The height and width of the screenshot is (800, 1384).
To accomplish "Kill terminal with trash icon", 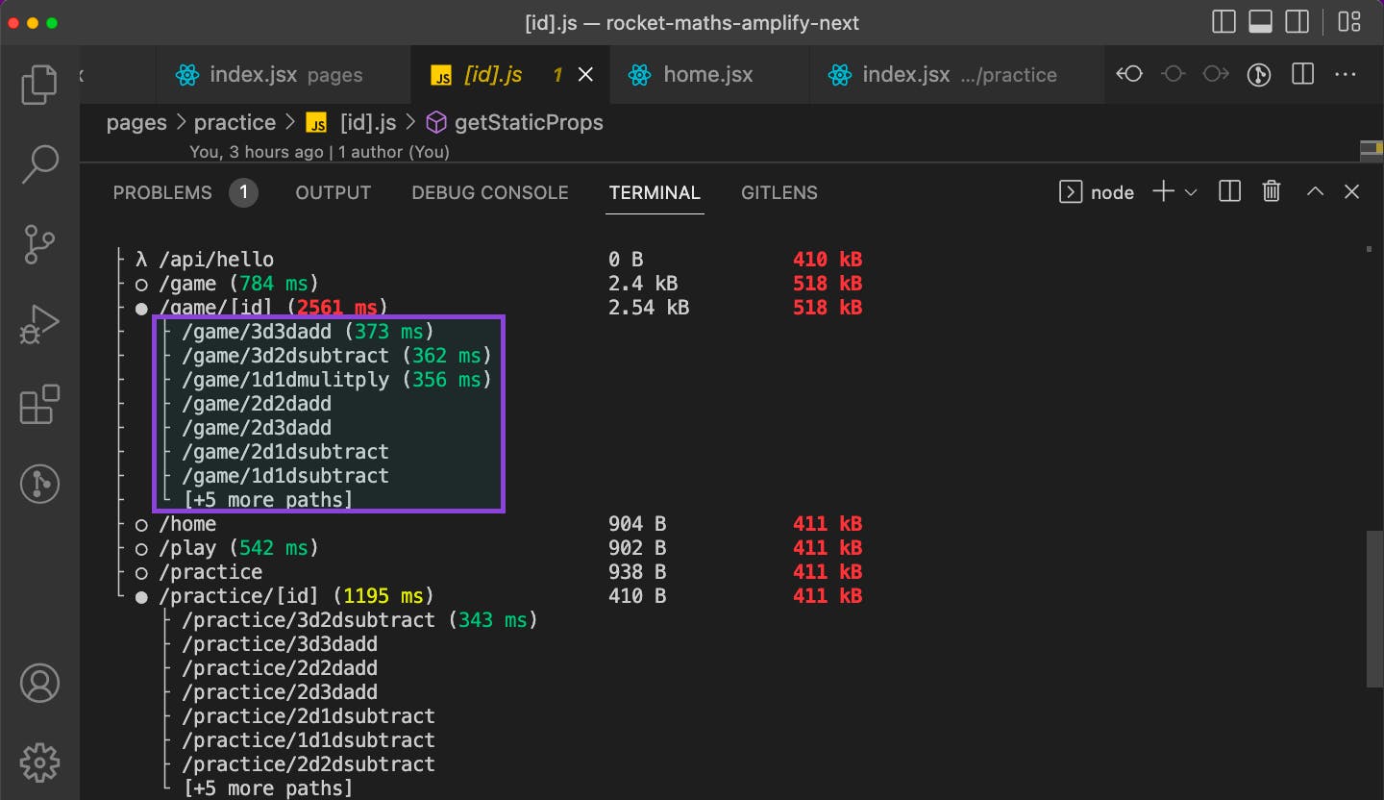I will point(1272,192).
